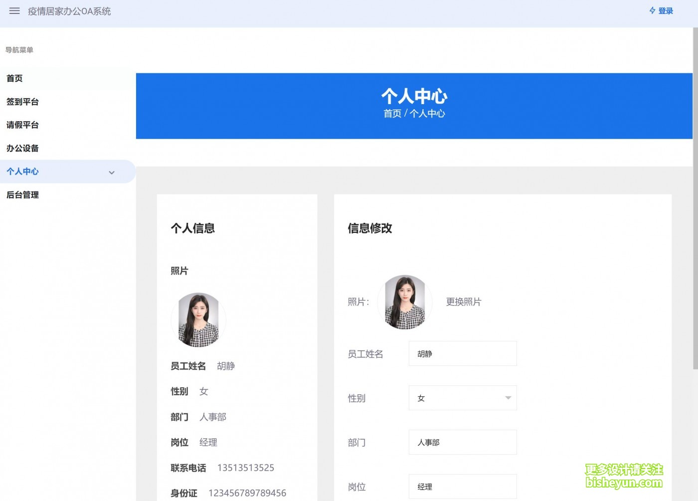
Task: Click 疫情居家办公OA系统 title
Action: point(69,11)
